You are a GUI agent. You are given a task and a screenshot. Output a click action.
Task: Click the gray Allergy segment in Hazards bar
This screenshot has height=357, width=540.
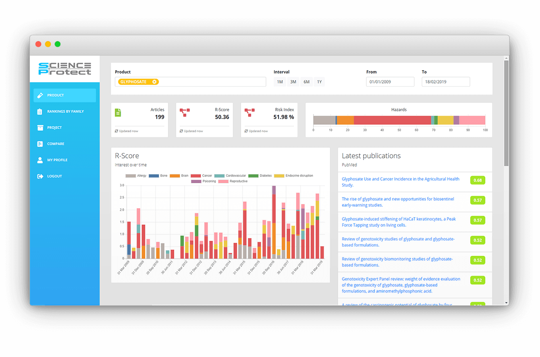324,120
